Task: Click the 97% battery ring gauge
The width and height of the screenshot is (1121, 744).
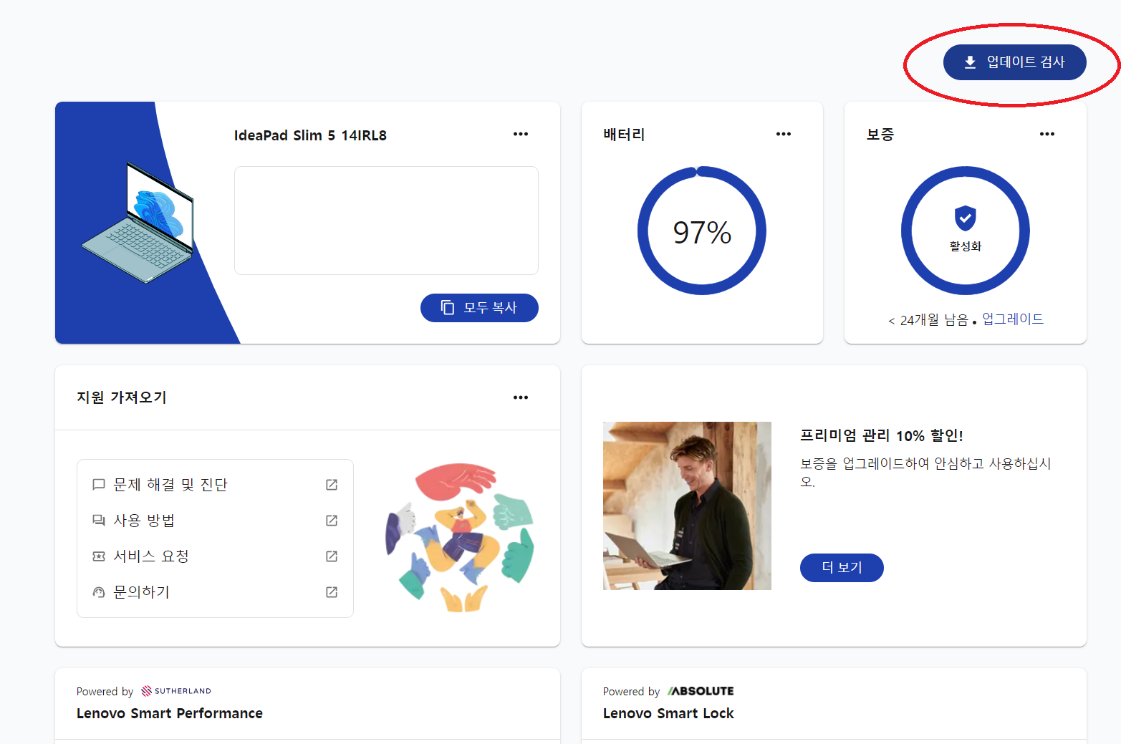Action: click(x=702, y=231)
